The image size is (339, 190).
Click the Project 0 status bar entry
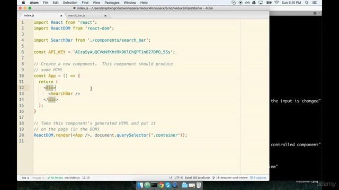[x=38, y=178]
